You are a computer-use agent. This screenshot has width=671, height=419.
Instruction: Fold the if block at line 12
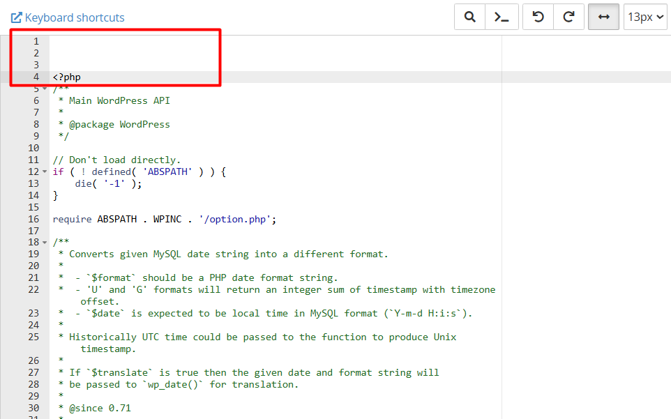(45, 172)
